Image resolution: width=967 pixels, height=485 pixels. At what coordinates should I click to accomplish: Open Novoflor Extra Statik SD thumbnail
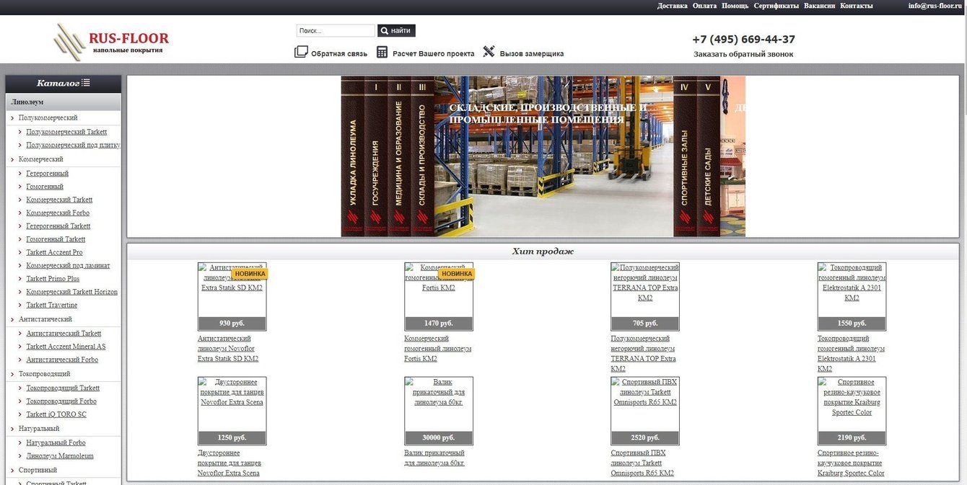pyautogui.click(x=232, y=296)
